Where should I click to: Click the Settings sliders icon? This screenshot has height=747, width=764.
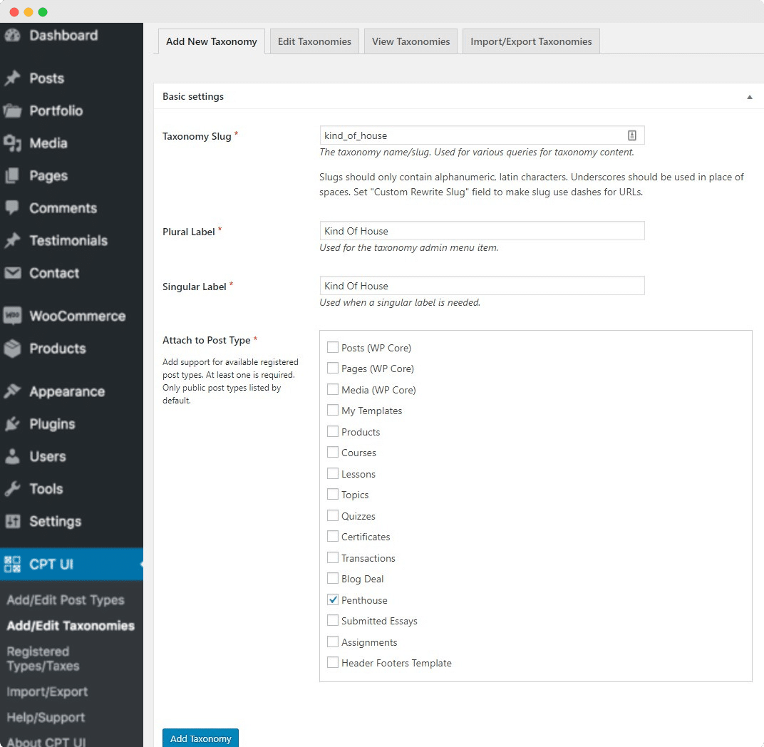point(13,521)
